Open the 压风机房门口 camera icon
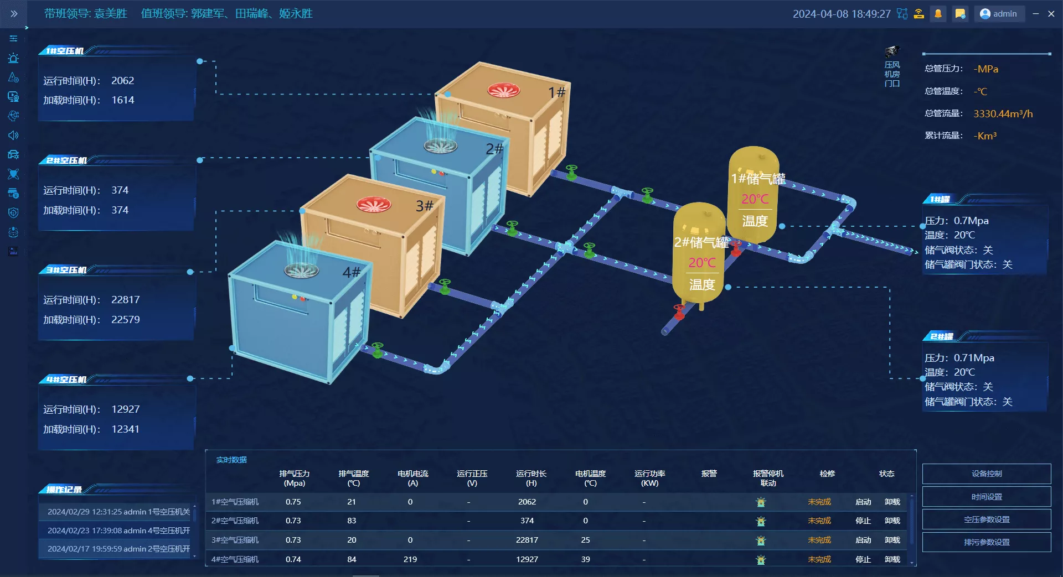Image resolution: width=1063 pixels, height=577 pixels. [892, 51]
